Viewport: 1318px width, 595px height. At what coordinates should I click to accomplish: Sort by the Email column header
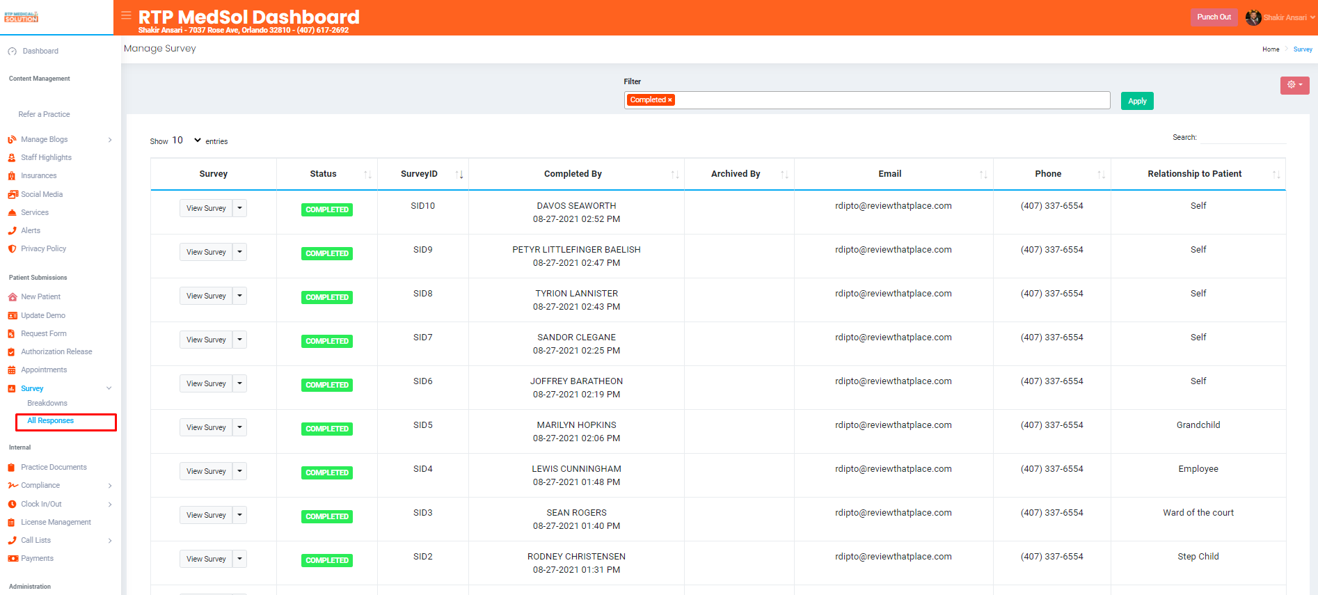coord(894,174)
